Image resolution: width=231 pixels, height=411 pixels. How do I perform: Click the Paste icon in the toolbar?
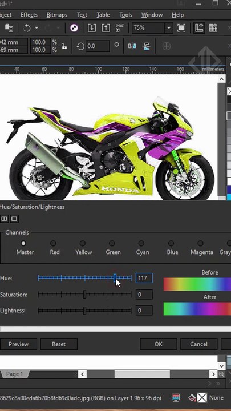(9, 28)
